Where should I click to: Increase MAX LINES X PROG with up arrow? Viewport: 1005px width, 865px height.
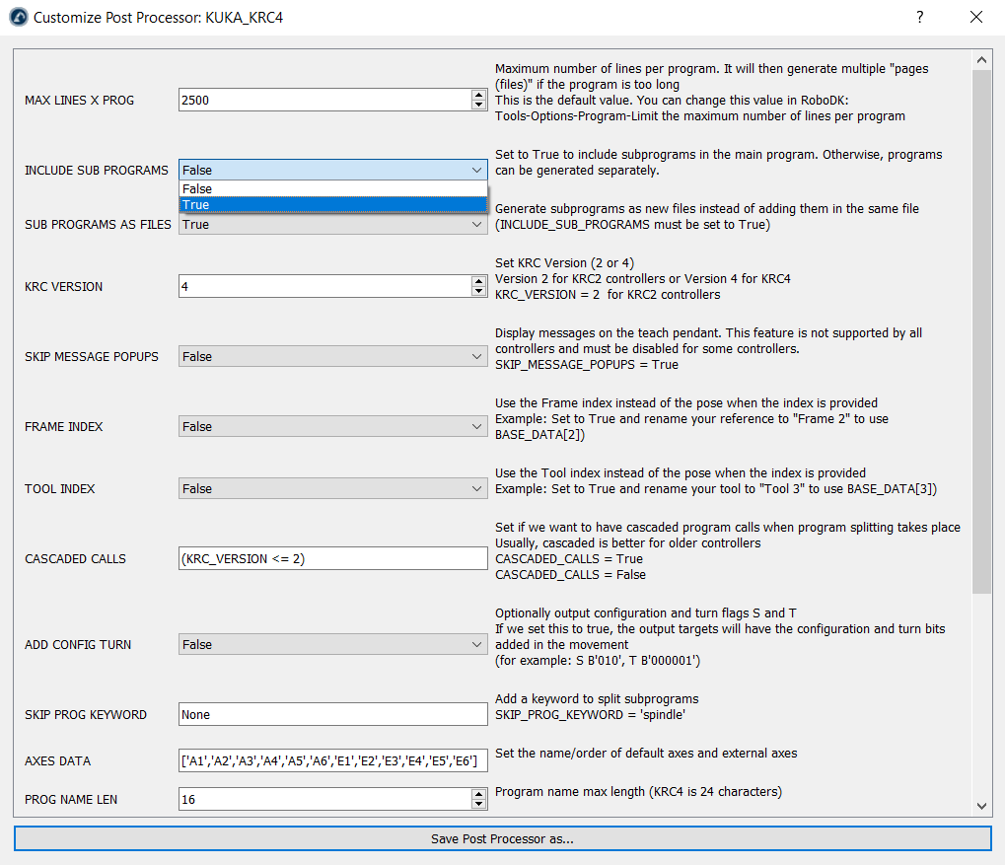point(478,95)
